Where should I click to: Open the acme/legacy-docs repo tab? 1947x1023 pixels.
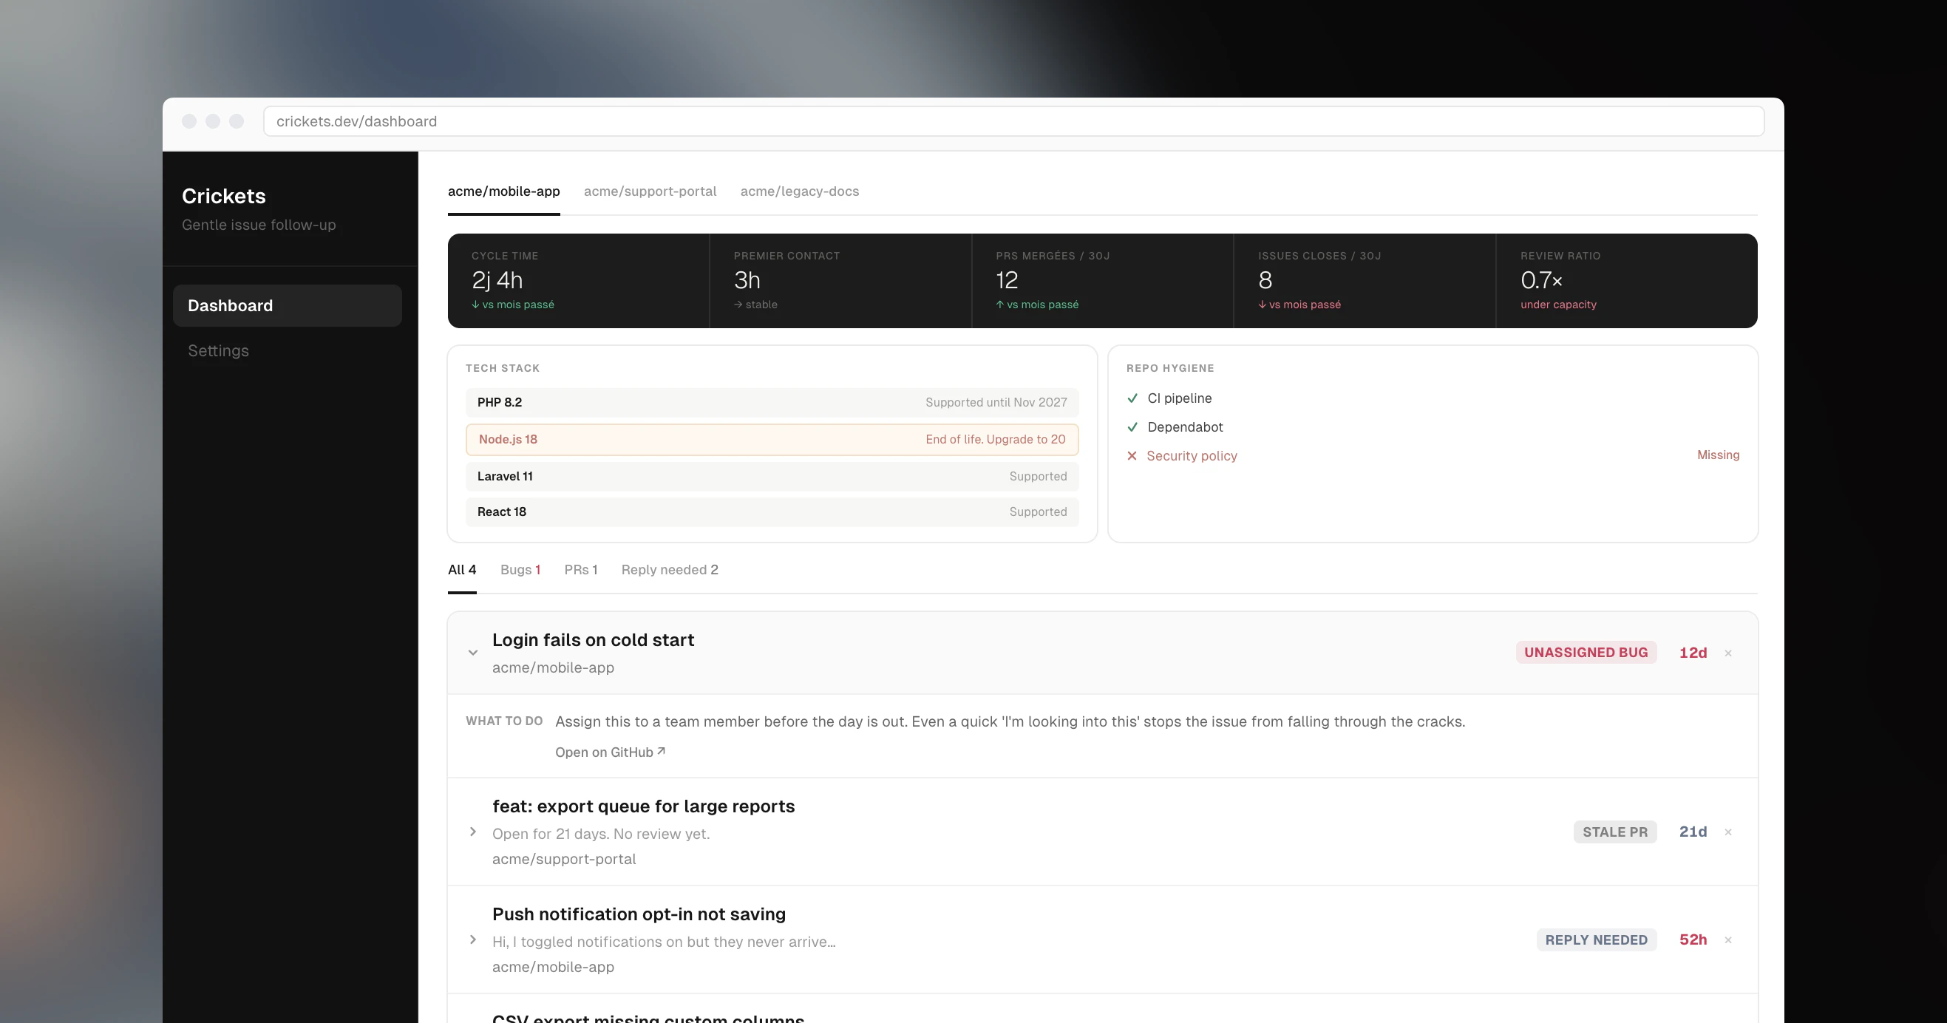coord(799,191)
